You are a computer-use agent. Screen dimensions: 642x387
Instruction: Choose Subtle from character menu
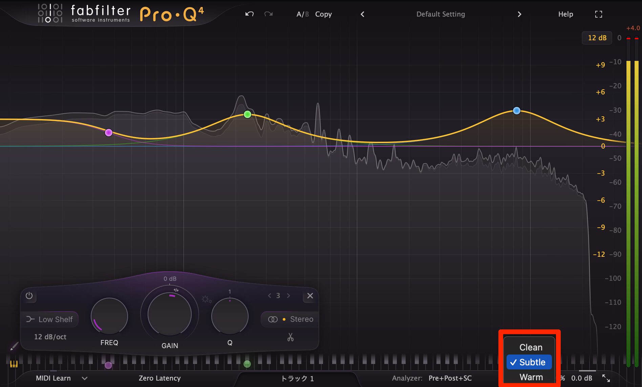click(529, 362)
